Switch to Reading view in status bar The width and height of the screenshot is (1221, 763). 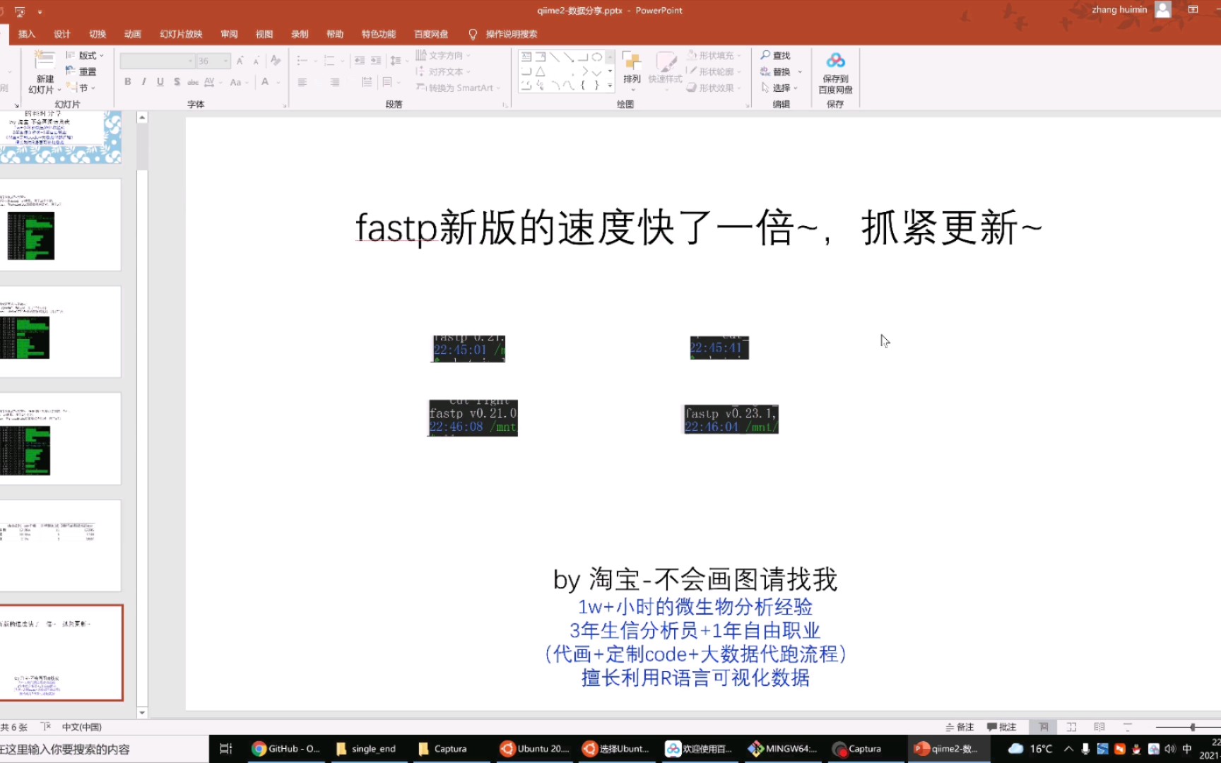tap(1099, 727)
